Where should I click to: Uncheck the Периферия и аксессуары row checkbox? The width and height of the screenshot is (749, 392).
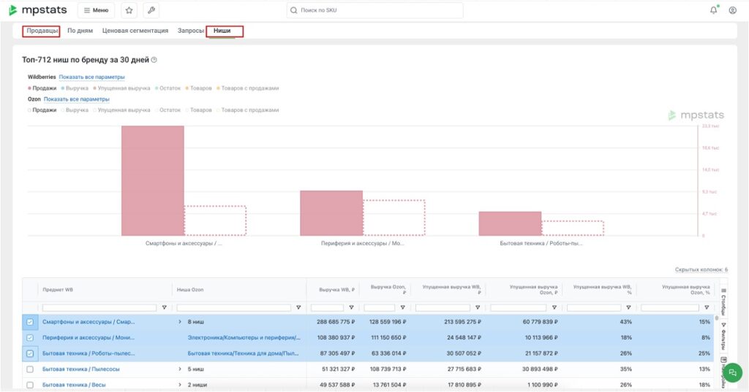[30, 338]
